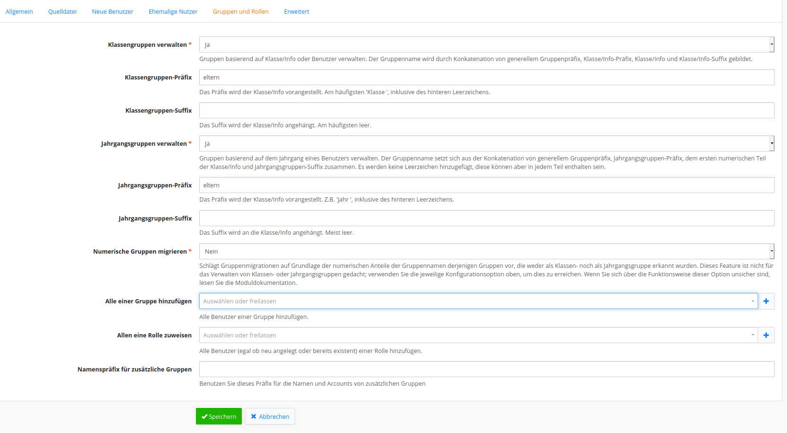Click the Jahrgangsgruppen-Suffix input box
Viewport: 787px width, 433px height.
[x=486, y=219]
